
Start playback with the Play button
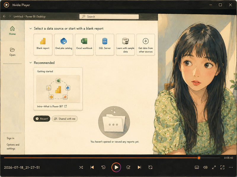[x=116, y=167]
